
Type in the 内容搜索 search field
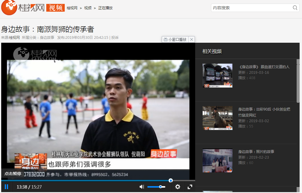(251, 8)
